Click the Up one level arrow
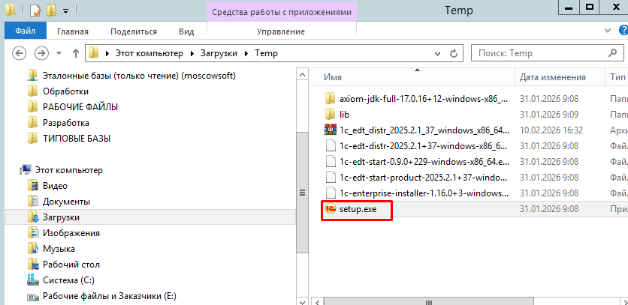628x305 pixels. click(x=75, y=54)
